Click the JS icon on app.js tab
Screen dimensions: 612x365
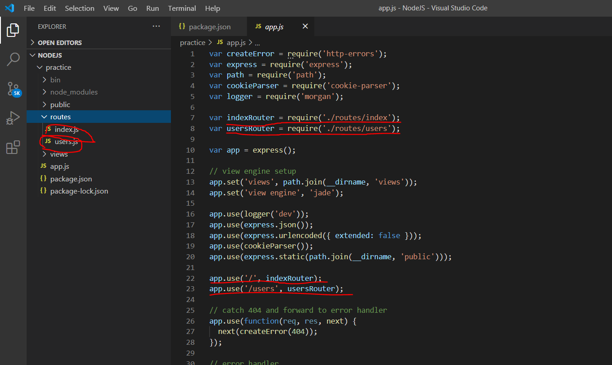coord(258,27)
